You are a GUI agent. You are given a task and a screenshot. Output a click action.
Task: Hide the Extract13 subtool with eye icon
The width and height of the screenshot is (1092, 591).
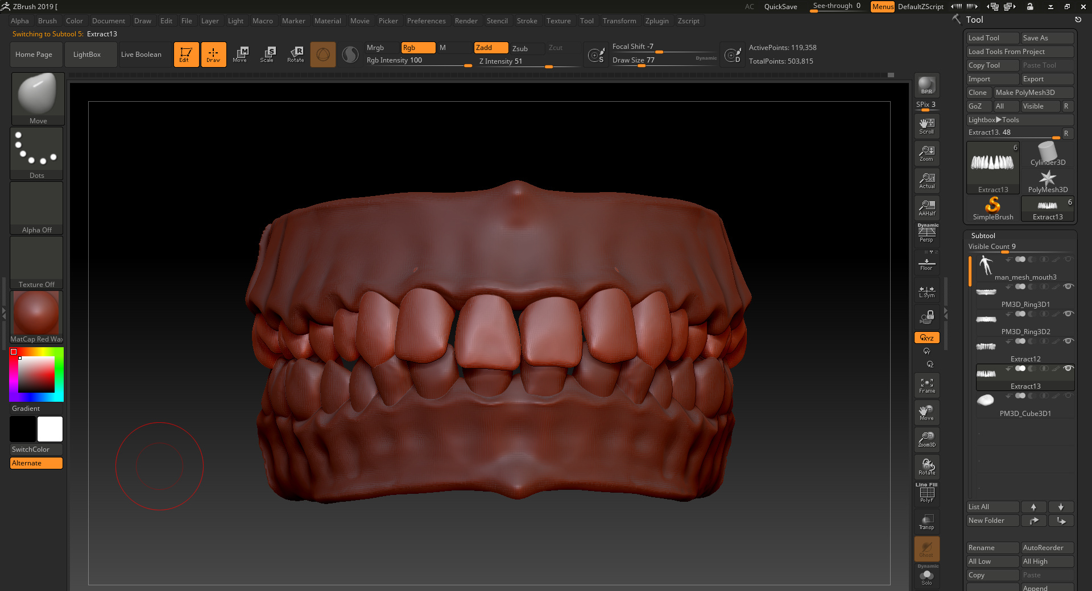(x=1068, y=369)
